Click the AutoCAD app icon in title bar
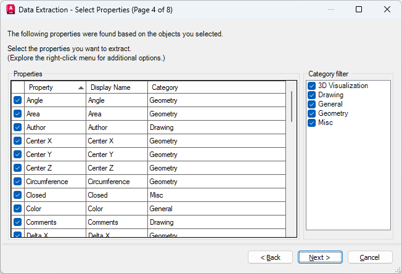Screen dimensions: 402x274 (x=10, y=10)
